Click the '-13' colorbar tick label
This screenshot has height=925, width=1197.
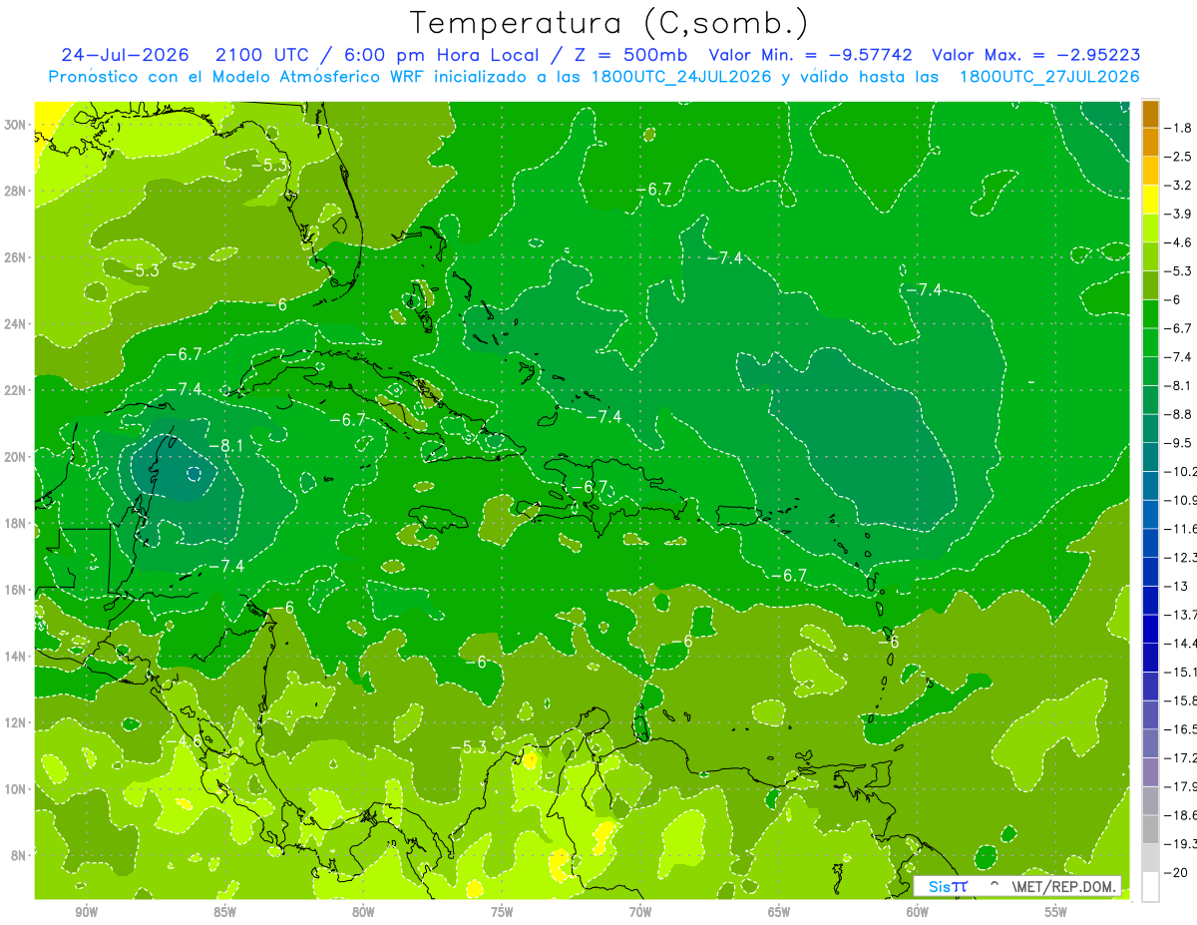click(x=1177, y=586)
